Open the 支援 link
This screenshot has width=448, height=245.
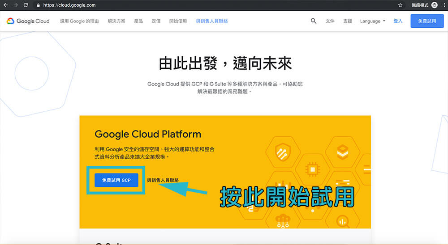tap(348, 21)
